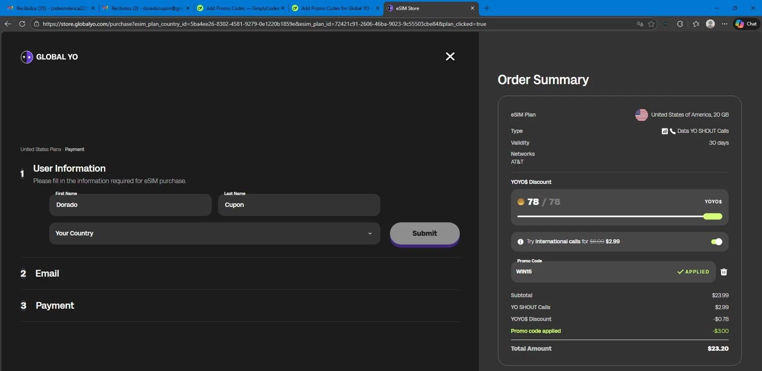Open the Copilot Chat button

pos(746,24)
